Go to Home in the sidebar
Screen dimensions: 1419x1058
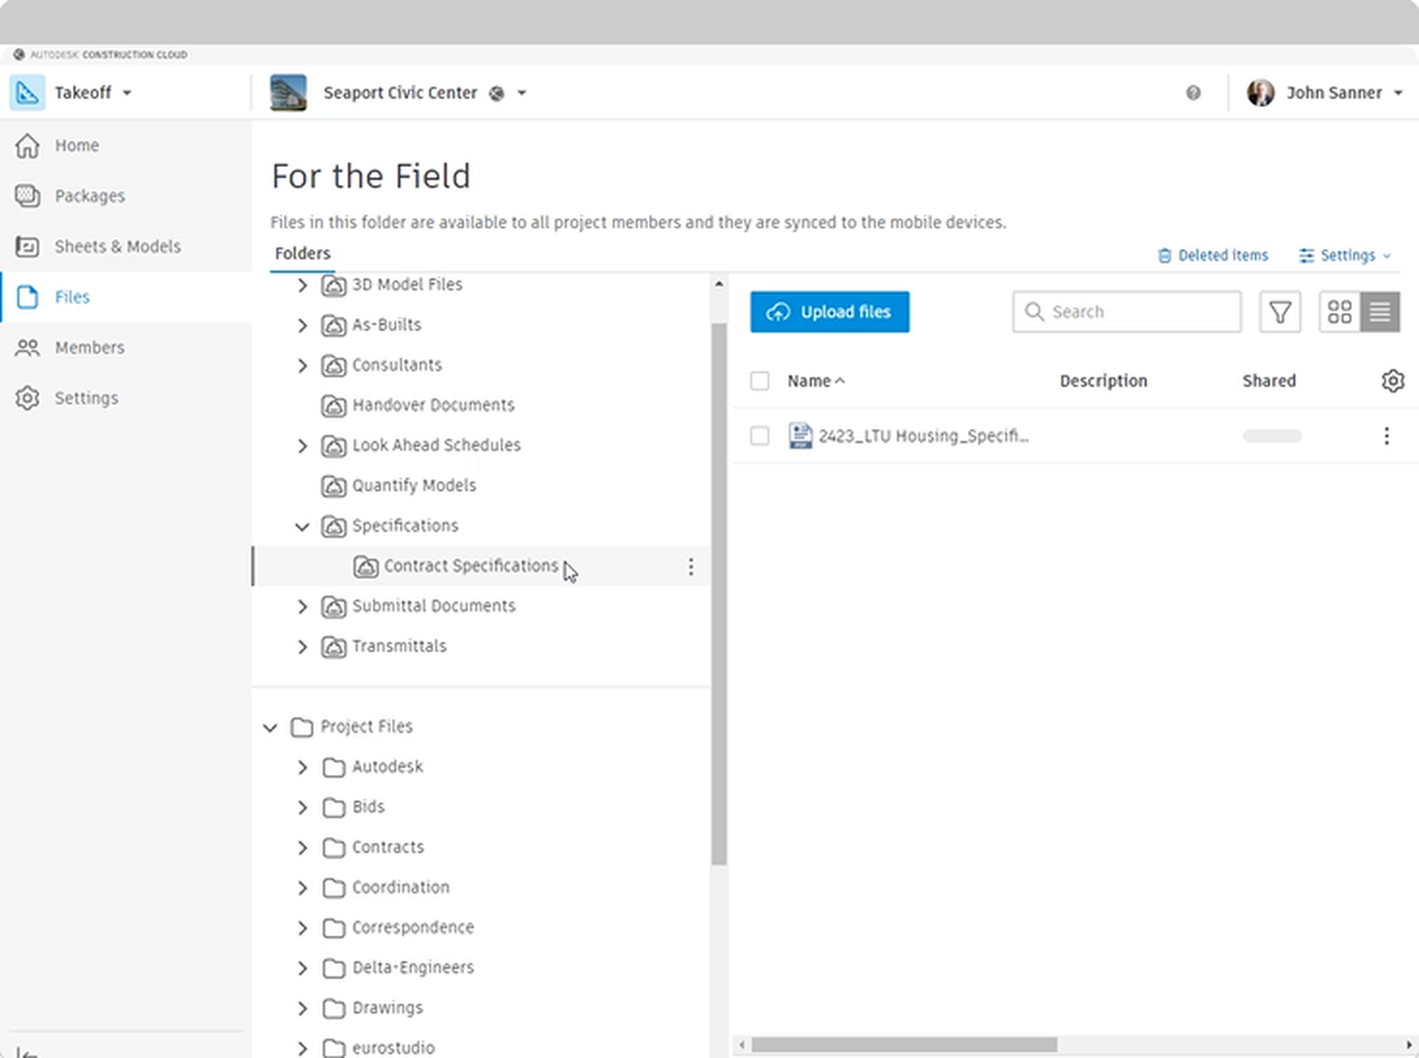click(126, 146)
